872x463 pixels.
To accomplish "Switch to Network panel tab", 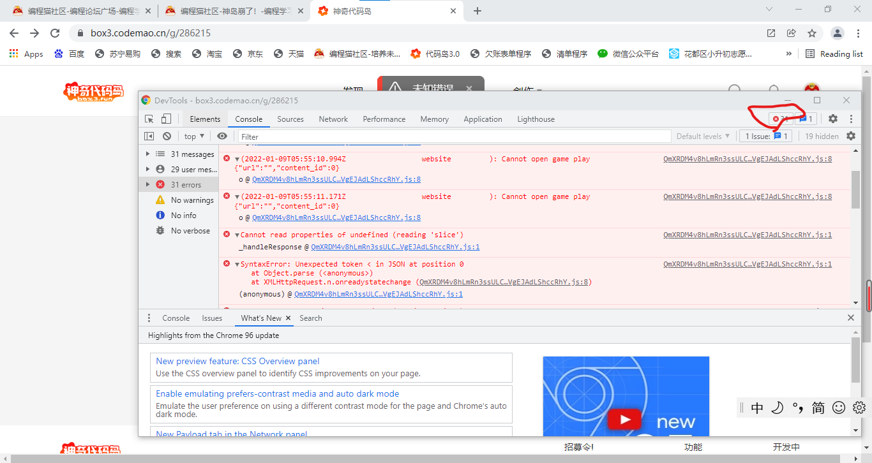I will pyautogui.click(x=333, y=119).
